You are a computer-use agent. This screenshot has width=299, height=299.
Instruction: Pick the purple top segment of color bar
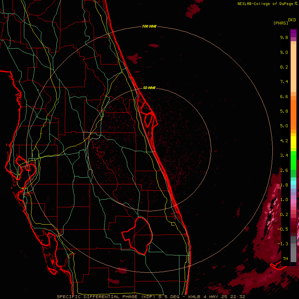pos(293,33)
